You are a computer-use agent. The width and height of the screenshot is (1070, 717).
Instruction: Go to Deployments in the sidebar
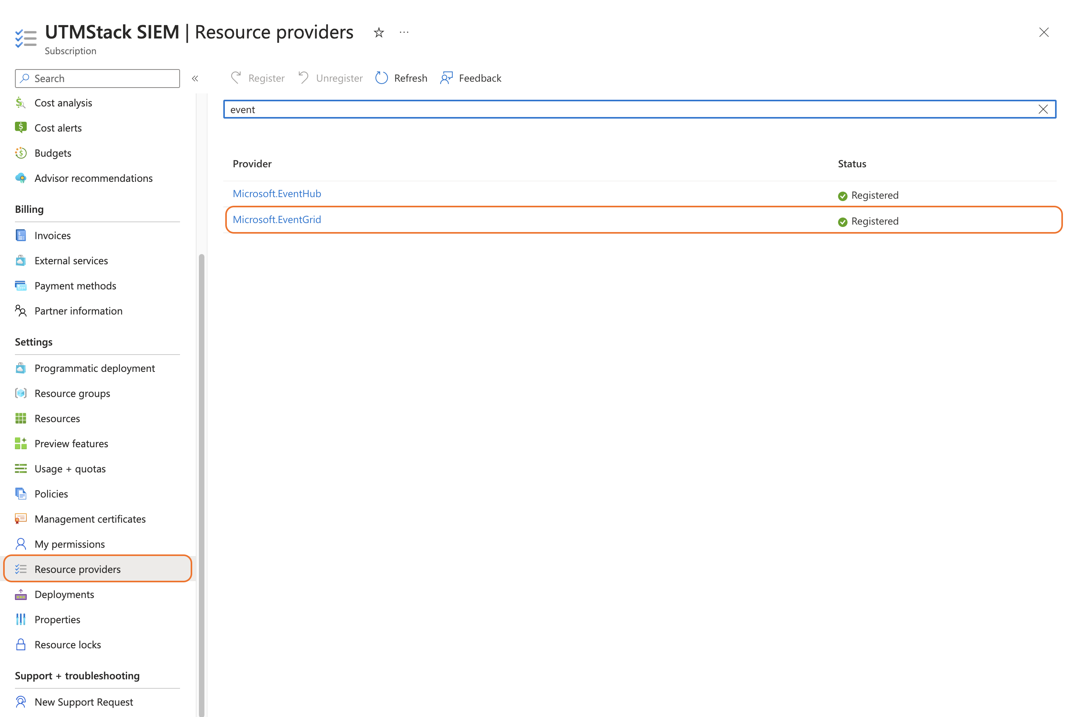tap(64, 594)
